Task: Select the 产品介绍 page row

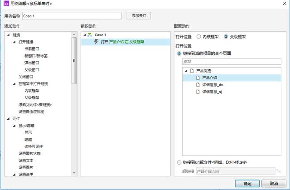Action: [232, 78]
